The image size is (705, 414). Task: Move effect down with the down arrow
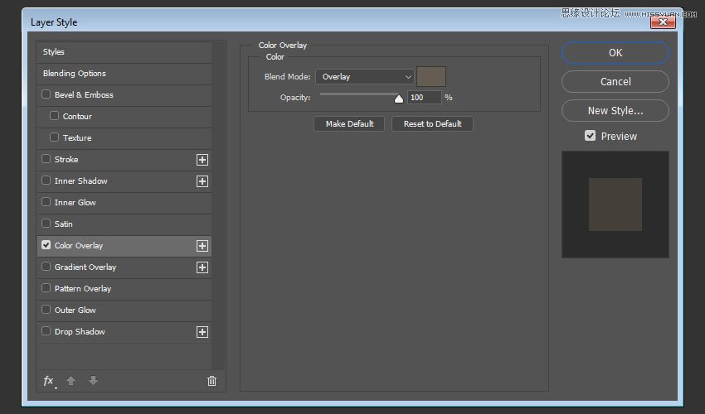[93, 381]
